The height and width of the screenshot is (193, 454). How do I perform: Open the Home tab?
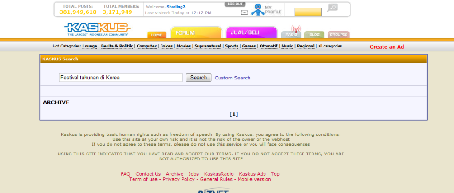click(157, 35)
